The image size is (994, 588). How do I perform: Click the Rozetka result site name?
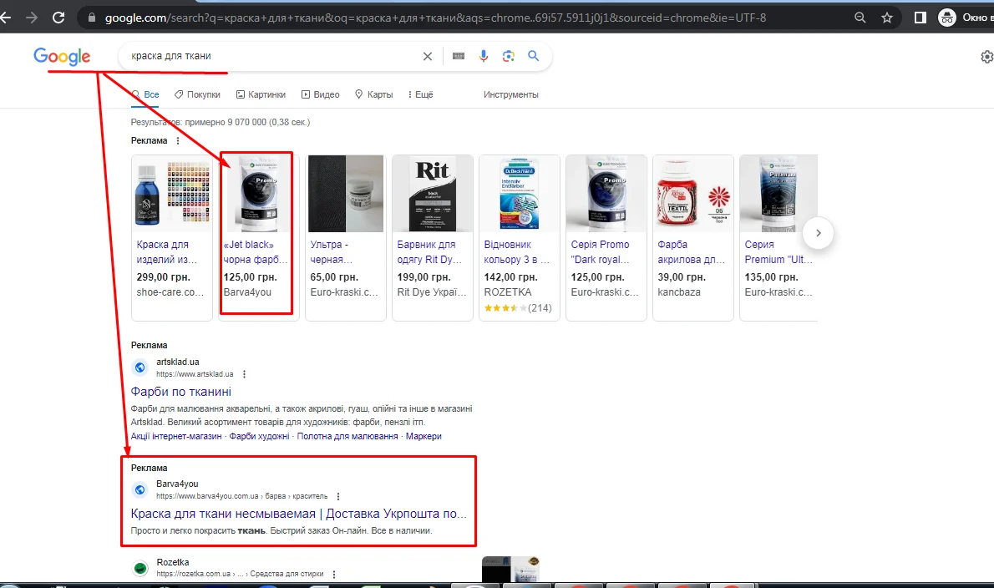[172, 562]
